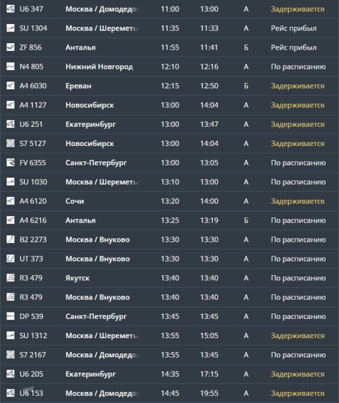This screenshot has width=339, height=403.
Task: Click the S7 logo beside S7 5127
Action: 10,144
